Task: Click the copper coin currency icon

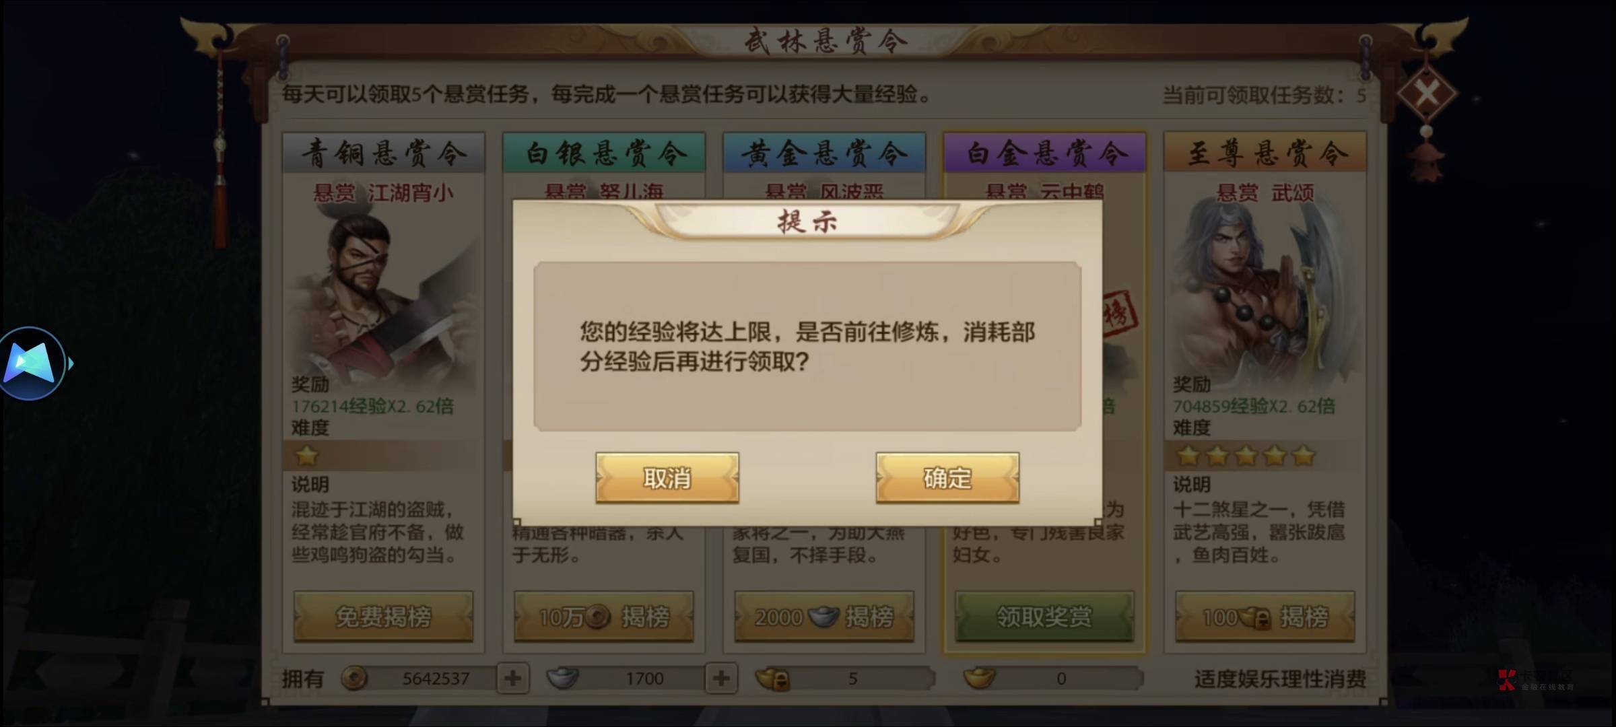Action: [x=353, y=679]
